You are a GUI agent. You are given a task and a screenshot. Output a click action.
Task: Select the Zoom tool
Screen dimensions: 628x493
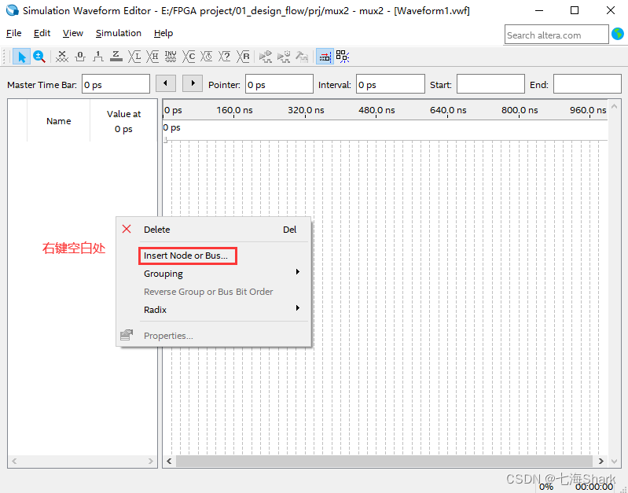39,57
